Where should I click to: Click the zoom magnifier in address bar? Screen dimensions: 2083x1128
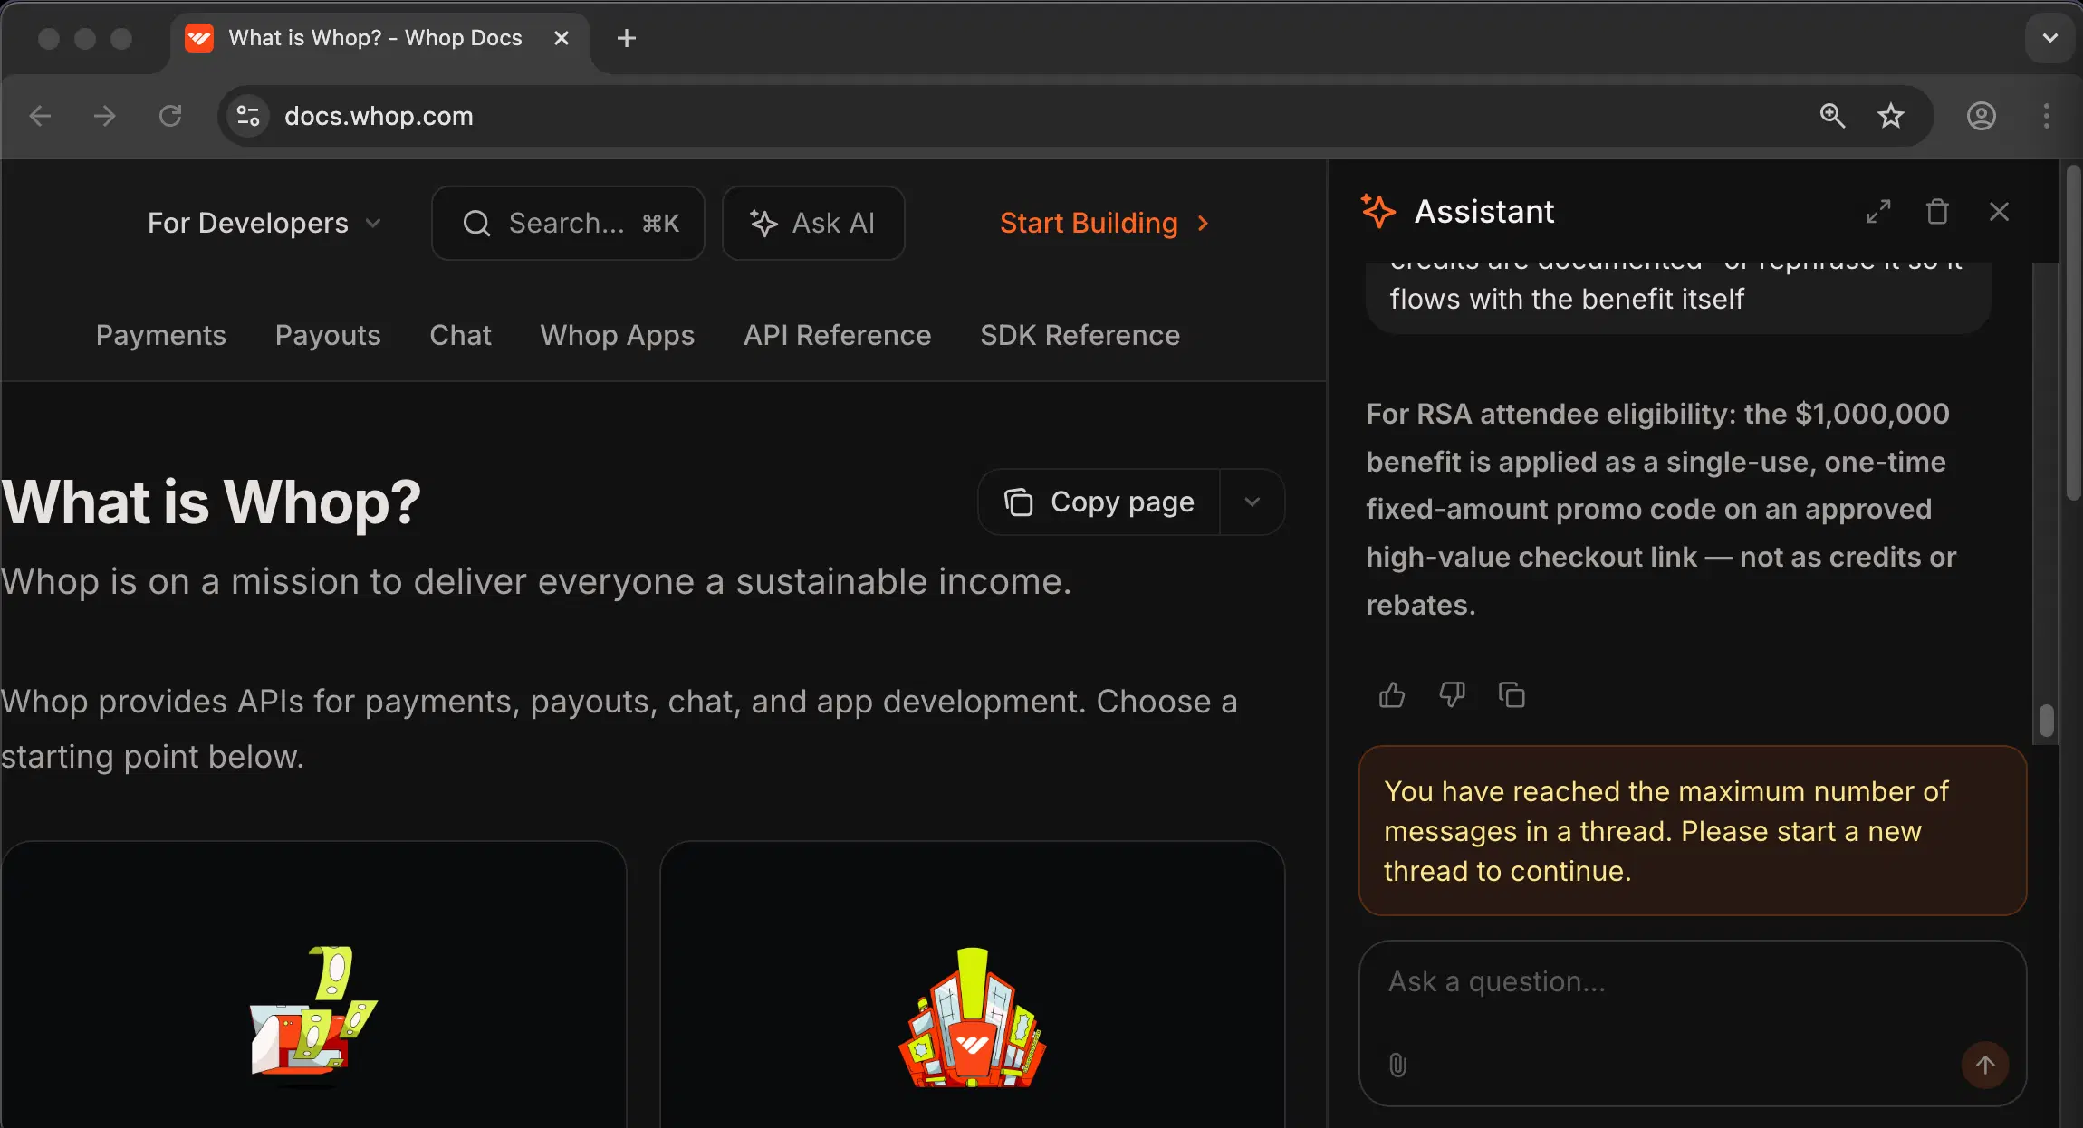(1832, 116)
